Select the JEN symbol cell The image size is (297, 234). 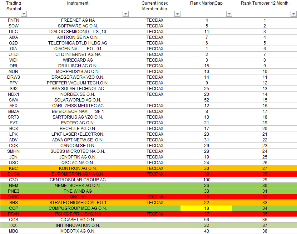pyautogui.click(x=14, y=157)
